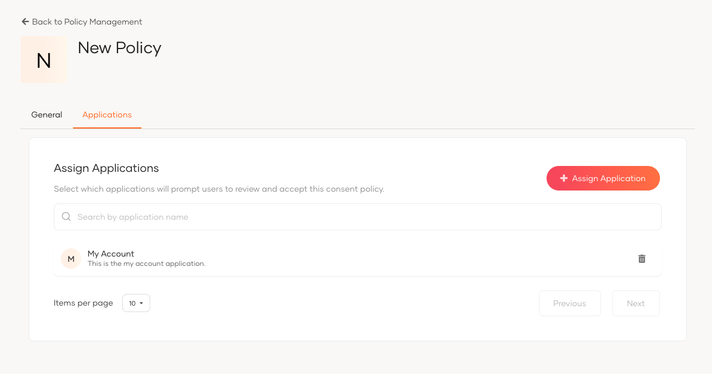Click "This is the my account application." text
Image resolution: width=712 pixels, height=374 pixels.
pyautogui.click(x=147, y=264)
